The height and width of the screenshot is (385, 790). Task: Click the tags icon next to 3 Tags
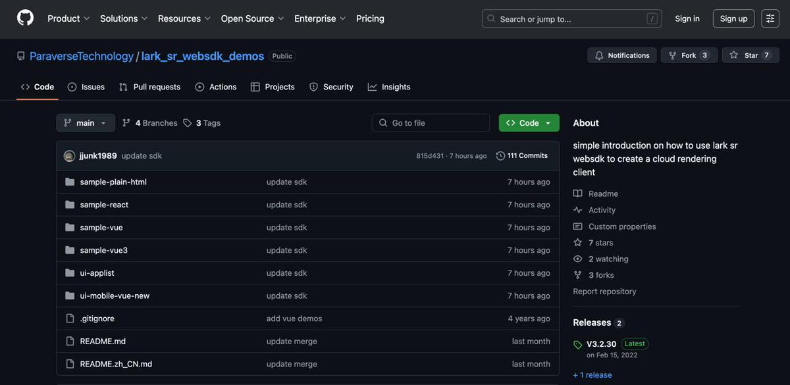click(186, 122)
